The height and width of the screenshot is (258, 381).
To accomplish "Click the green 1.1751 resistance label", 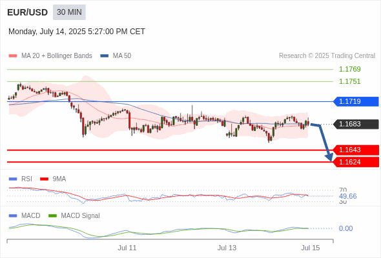I will pos(349,81).
